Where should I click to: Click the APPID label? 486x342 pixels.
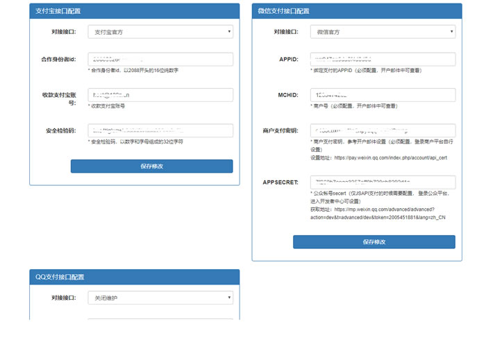[x=289, y=59]
